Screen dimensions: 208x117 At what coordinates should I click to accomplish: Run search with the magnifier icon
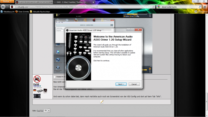(200, 7)
